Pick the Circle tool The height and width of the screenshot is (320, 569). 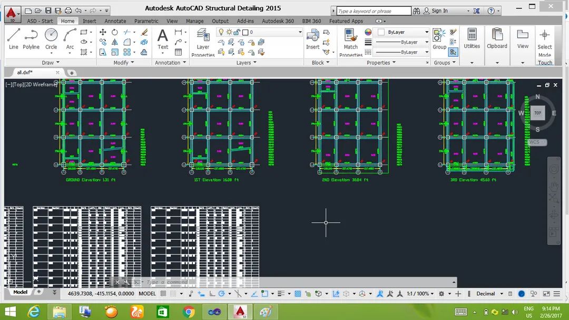click(51, 39)
